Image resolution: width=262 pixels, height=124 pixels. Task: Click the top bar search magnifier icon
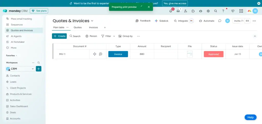[x=215, y=11]
